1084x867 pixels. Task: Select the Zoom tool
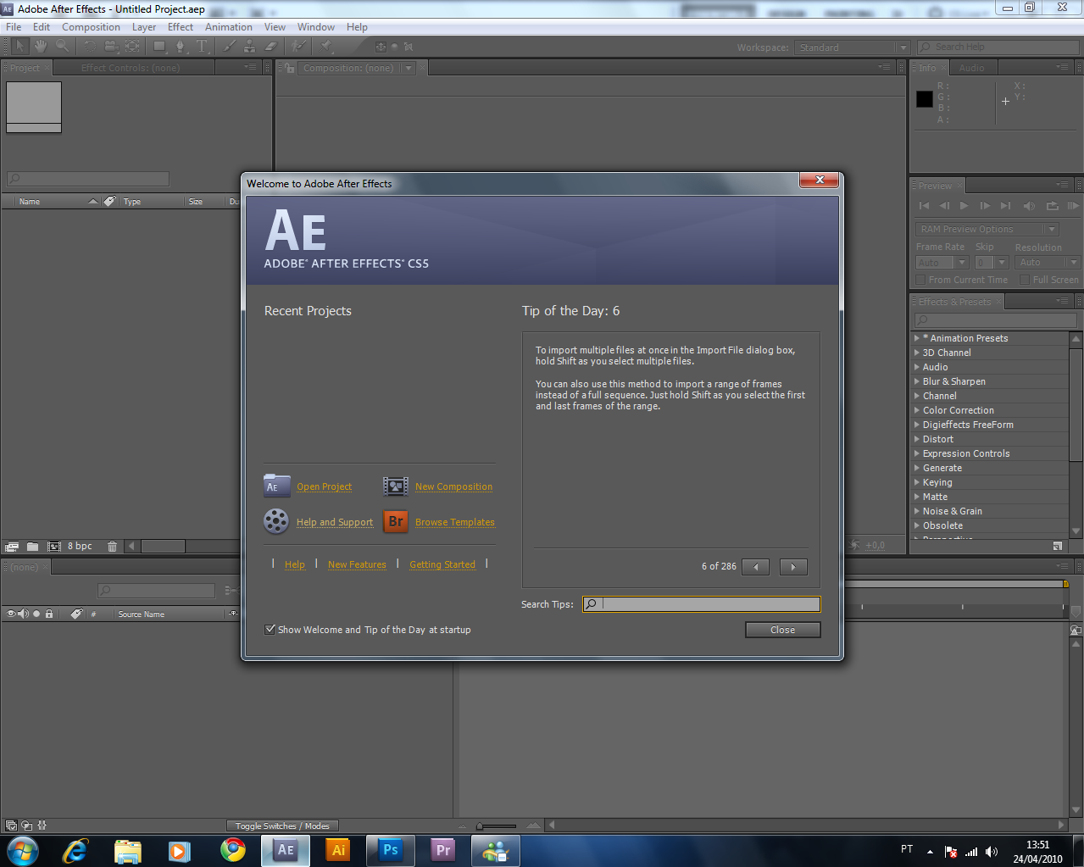click(61, 46)
